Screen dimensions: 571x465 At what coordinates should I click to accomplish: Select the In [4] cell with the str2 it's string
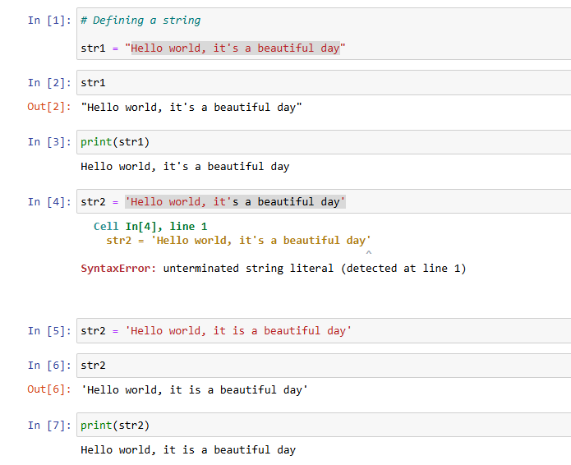[324, 201]
